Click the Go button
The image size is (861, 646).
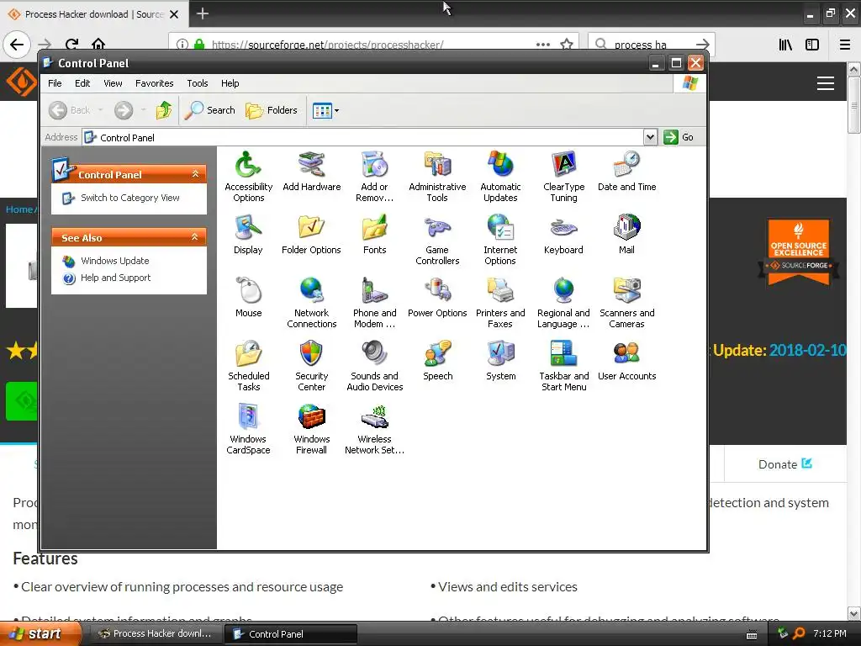[x=679, y=137]
